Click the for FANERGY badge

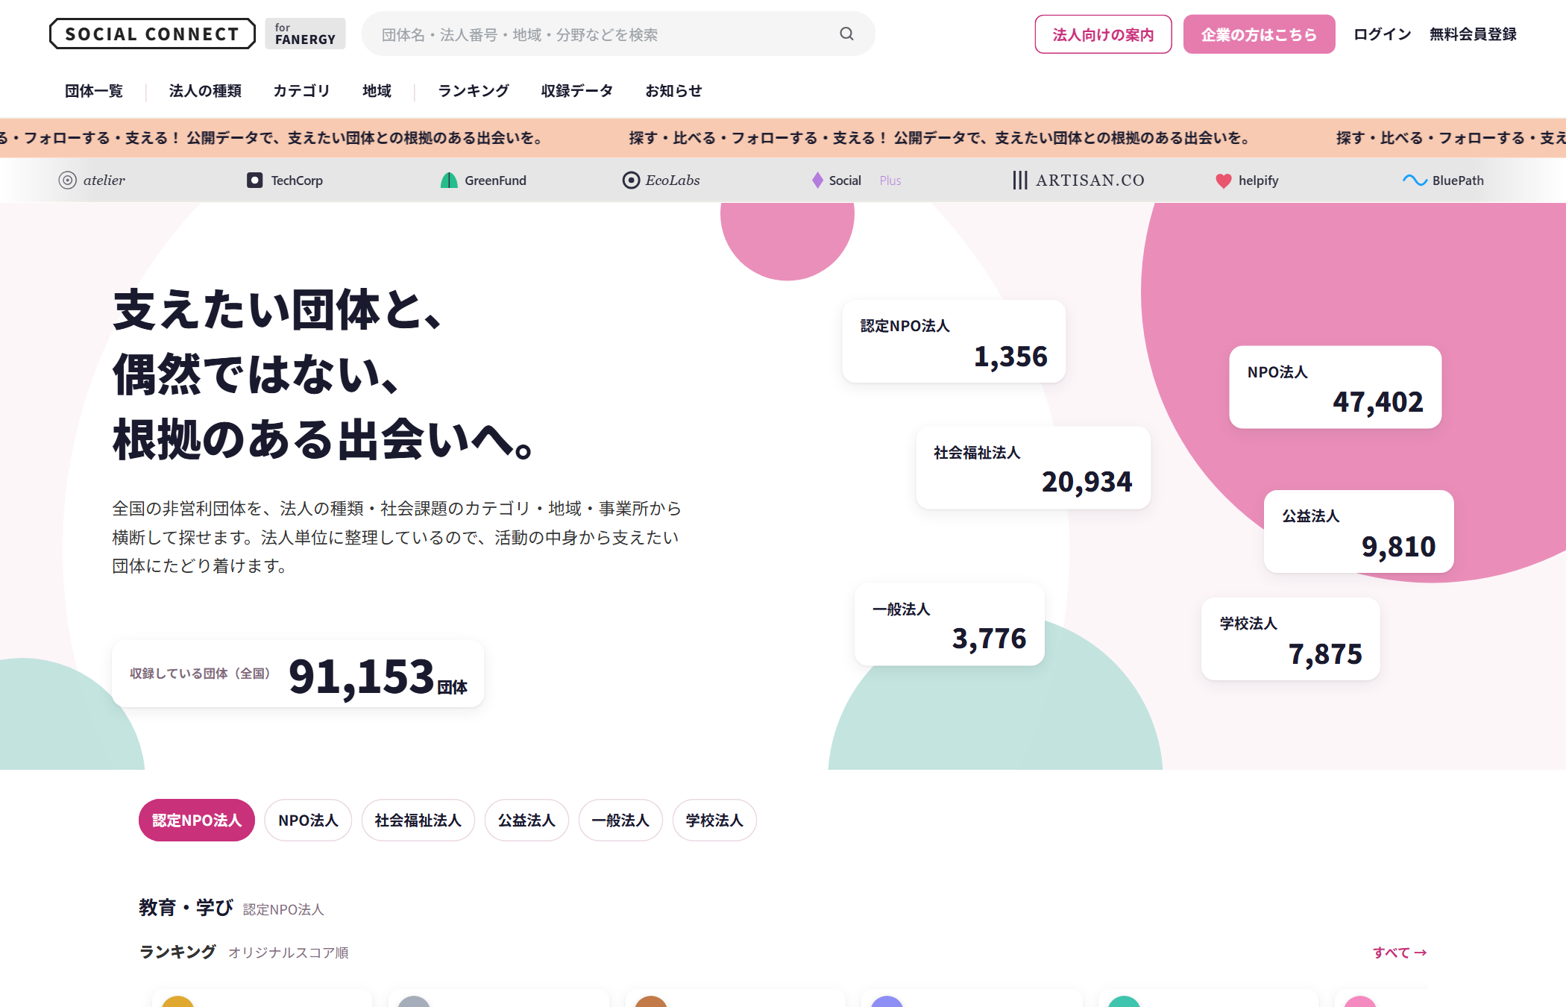click(305, 34)
